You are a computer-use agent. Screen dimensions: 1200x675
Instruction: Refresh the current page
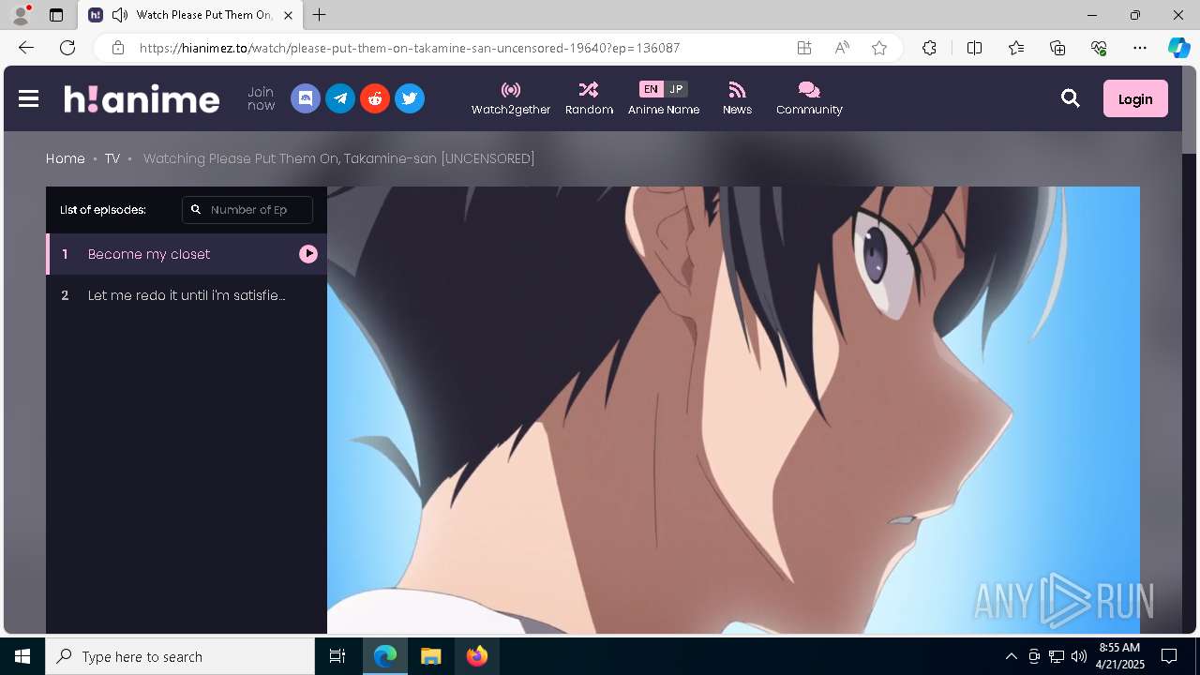(67, 48)
